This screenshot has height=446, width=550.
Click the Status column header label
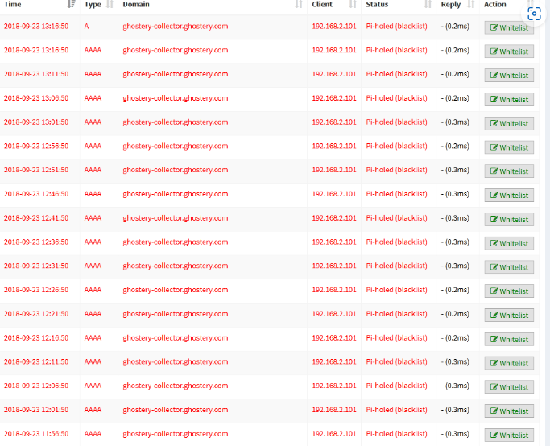[377, 4]
